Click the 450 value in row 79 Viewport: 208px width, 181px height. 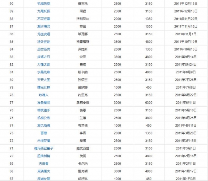149,87
